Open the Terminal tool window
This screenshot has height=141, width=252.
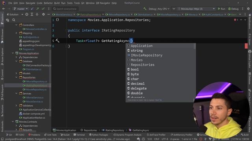click(79, 135)
